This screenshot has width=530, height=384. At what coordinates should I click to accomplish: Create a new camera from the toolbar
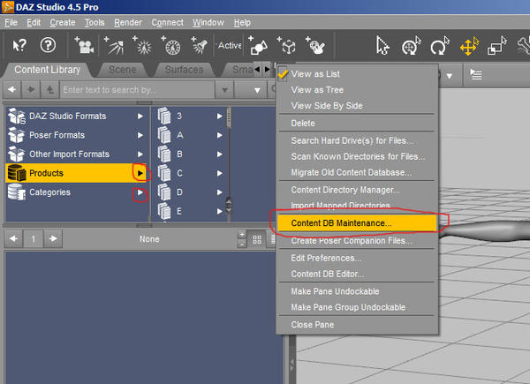(84, 45)
